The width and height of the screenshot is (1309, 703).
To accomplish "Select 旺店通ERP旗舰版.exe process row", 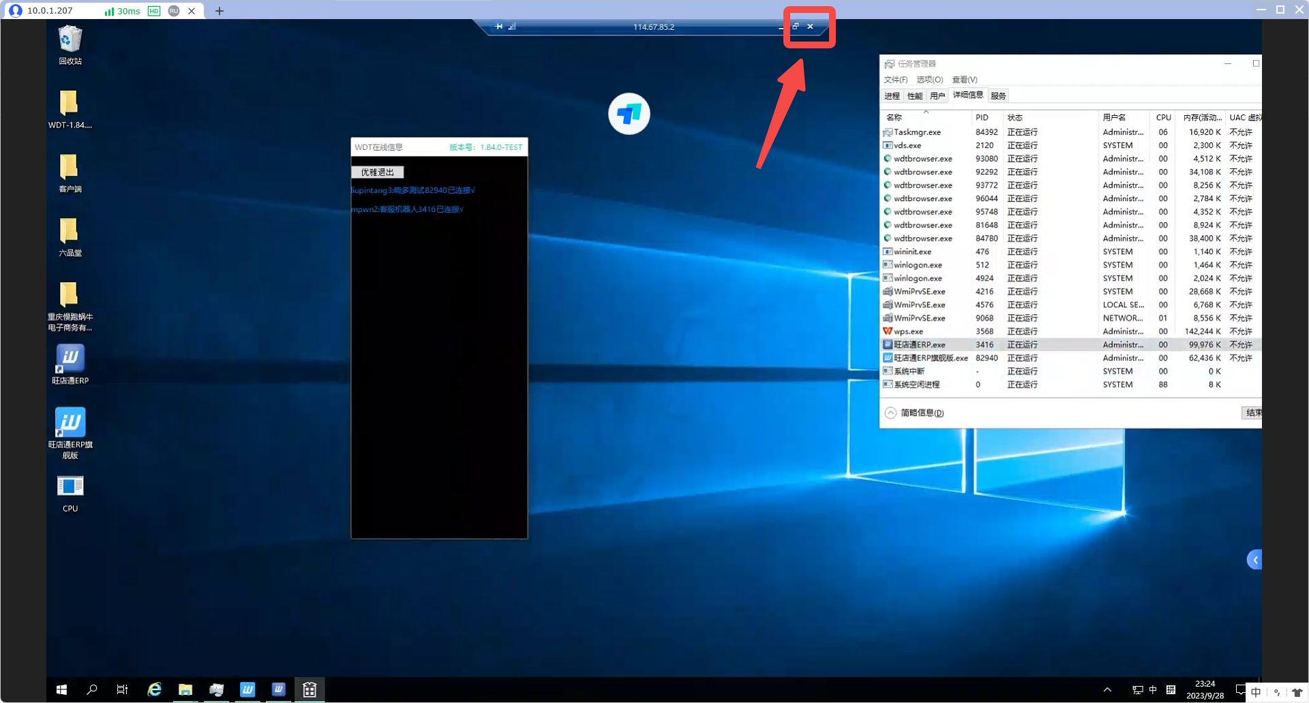I will (x=1070, y=358).
